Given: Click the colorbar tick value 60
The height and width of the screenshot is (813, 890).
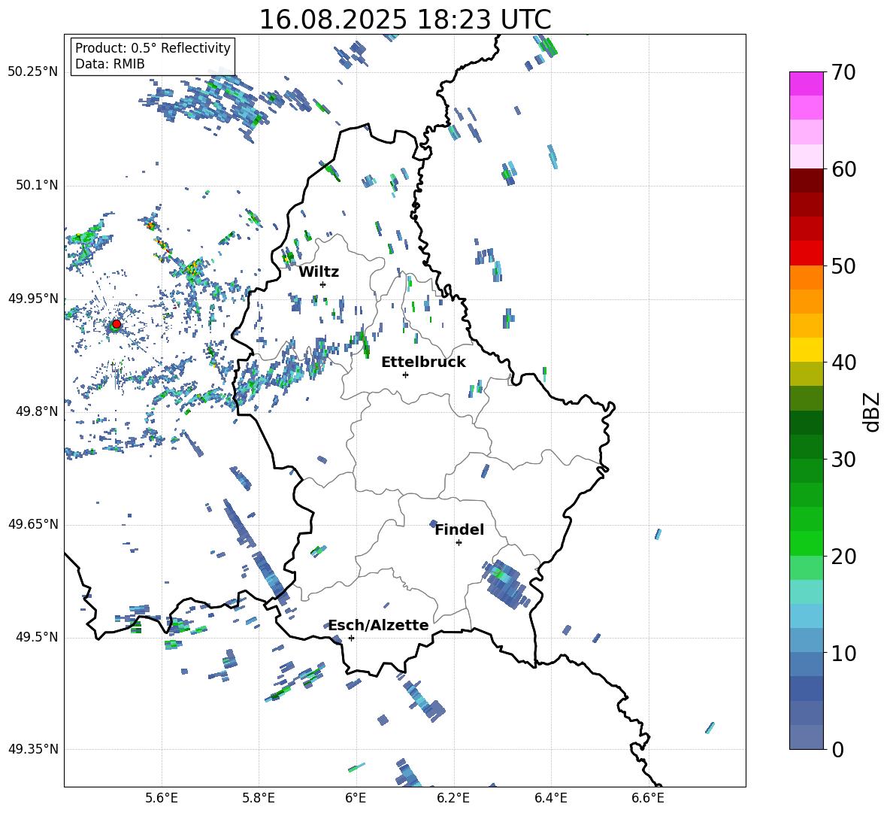Looking at the screenshot, I should (843, 169).
